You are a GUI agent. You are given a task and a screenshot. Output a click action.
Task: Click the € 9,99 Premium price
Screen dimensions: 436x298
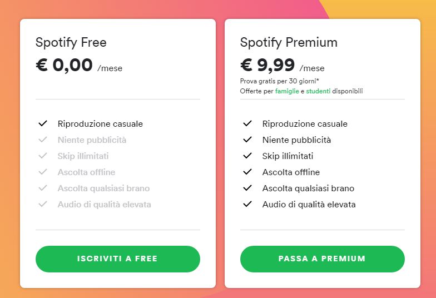click(x=267, y=65)
